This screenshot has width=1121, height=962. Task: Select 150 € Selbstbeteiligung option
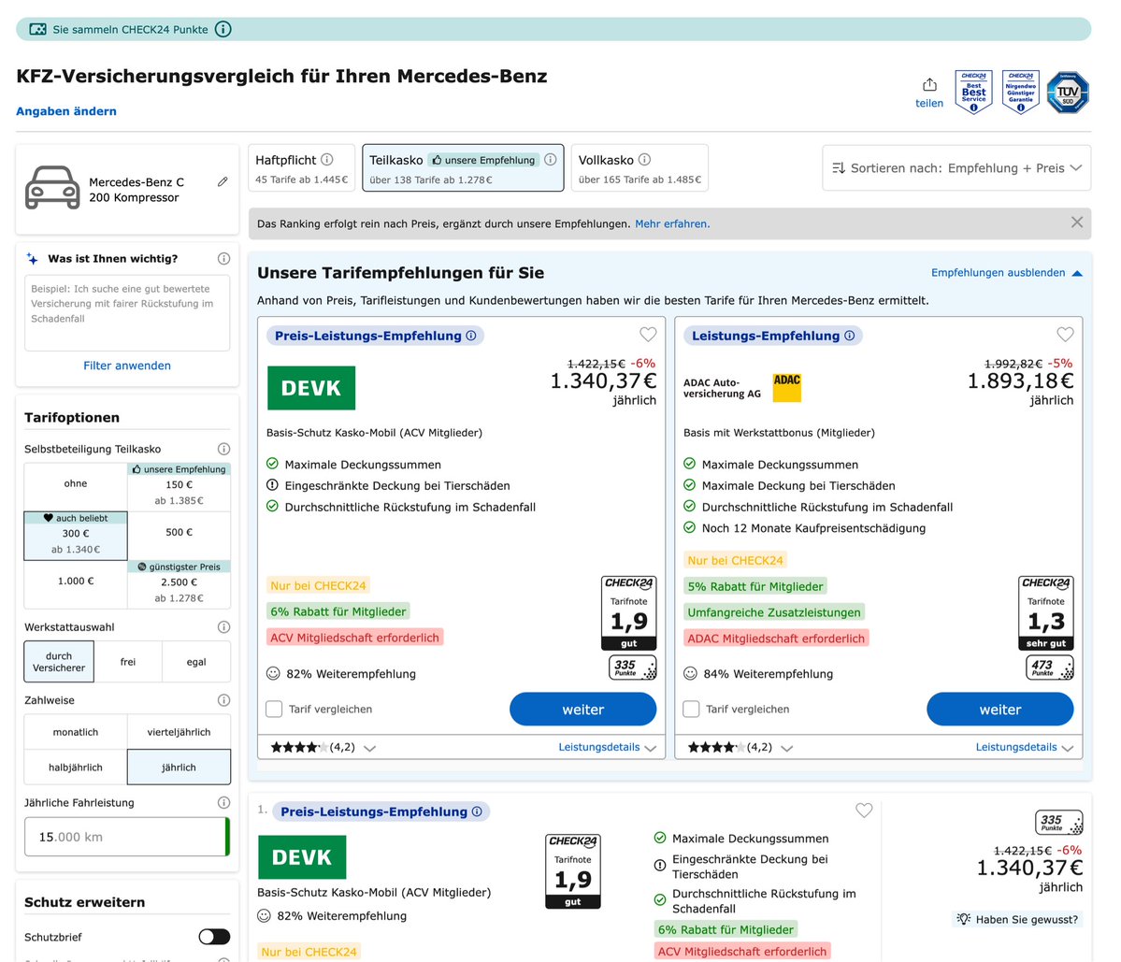pos(179,487)
